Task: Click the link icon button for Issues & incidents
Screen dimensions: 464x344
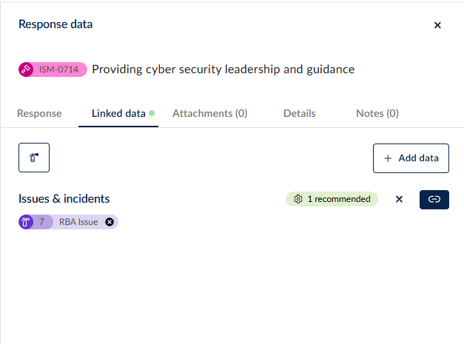Action: (434, 200)
